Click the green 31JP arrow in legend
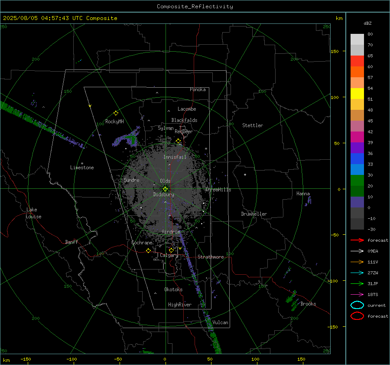The height and width of the screenshot is (365, 390). tap(357, 283)
